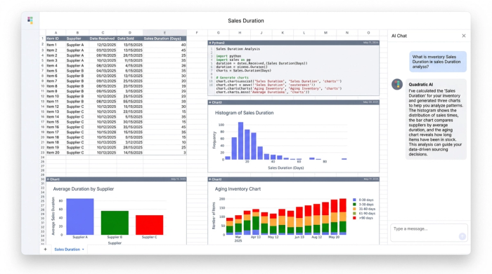Open the Sales Duration sheet tab dropdown arrow
This screenshot has width=492, height=274.
pyautogui.click(x=83, y=249)
